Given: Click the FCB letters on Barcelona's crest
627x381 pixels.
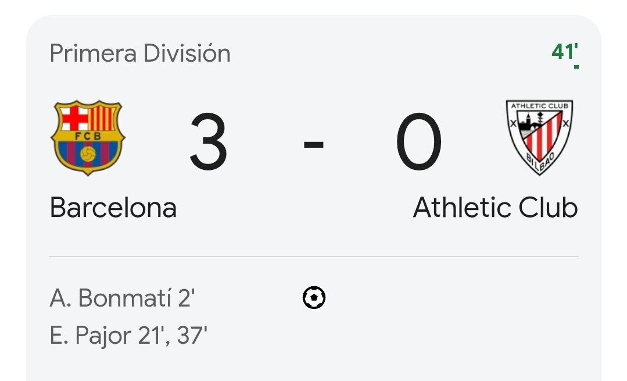Looking at the screenshot, I should coord(88,136).
